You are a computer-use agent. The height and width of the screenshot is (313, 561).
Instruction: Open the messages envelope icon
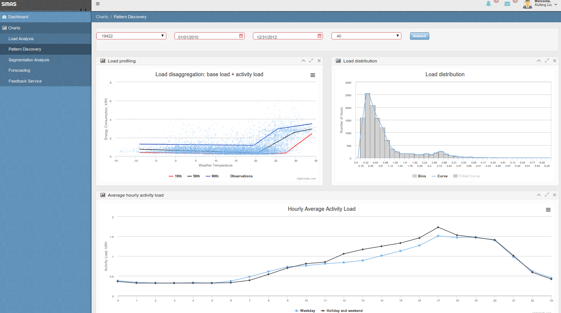507,4
